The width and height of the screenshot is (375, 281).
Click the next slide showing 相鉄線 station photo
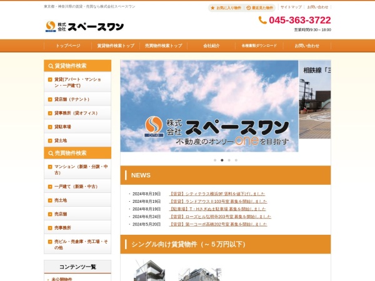point(315,99)
